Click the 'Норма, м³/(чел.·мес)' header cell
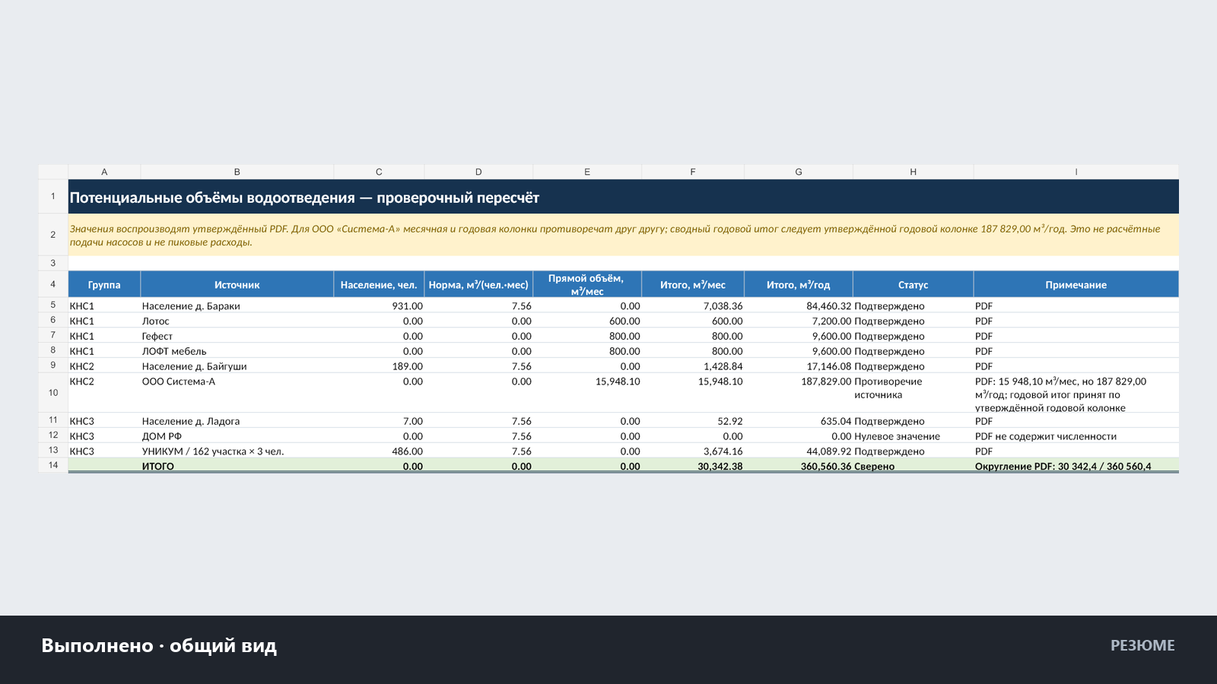The width and height of the screenshot is (1217, 684). (x=478, y=284)
